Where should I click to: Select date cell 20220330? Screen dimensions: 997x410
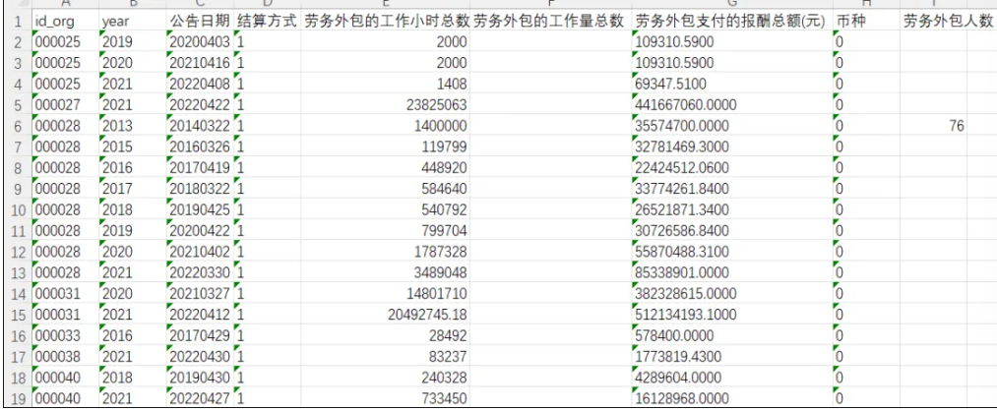coord(200,272)
